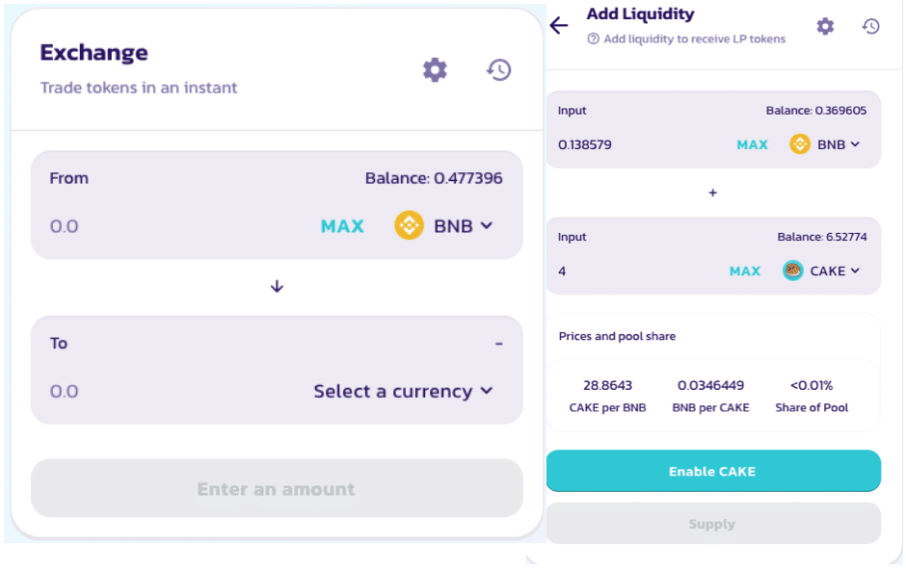Click BNB coin icon in liquidity input

tap(800, 144)
